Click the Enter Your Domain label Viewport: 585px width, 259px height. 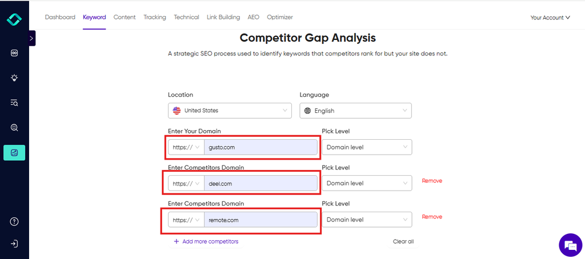click(194, 131)
